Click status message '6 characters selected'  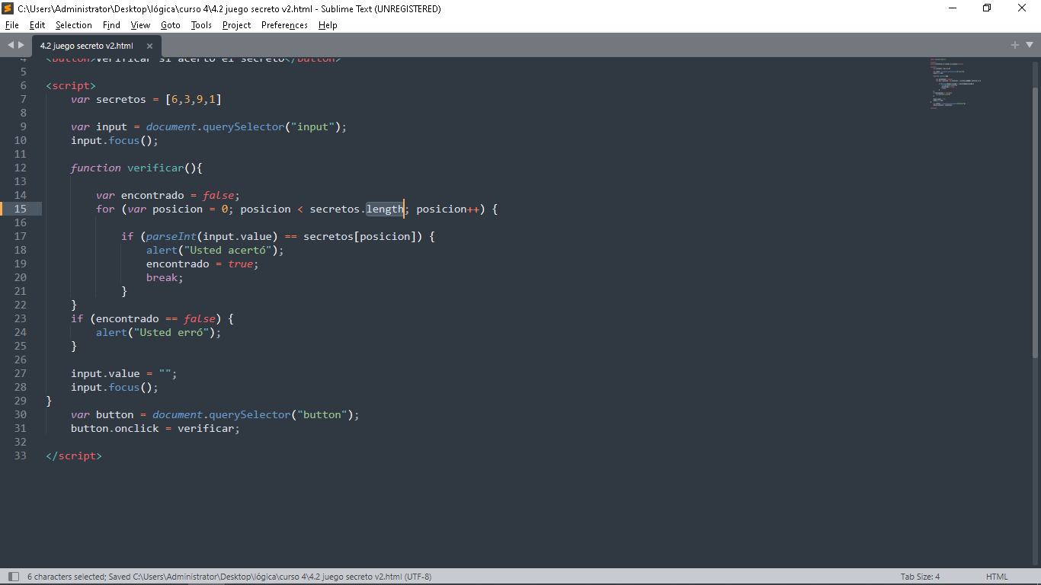coord(66,577)
